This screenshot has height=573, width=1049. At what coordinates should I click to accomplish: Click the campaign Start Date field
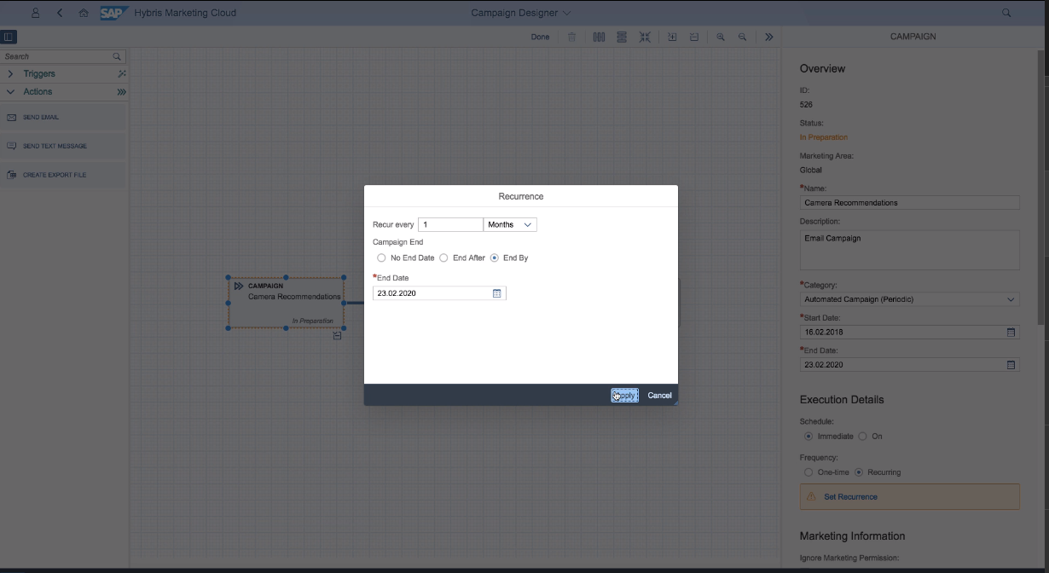coord(910,333)
